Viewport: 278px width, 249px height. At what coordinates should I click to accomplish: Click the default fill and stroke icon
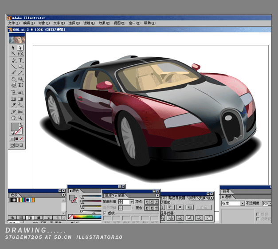12,133
